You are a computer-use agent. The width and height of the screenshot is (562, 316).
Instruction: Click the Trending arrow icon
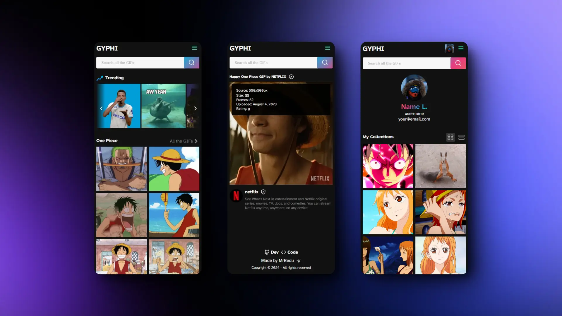[100, 78]
